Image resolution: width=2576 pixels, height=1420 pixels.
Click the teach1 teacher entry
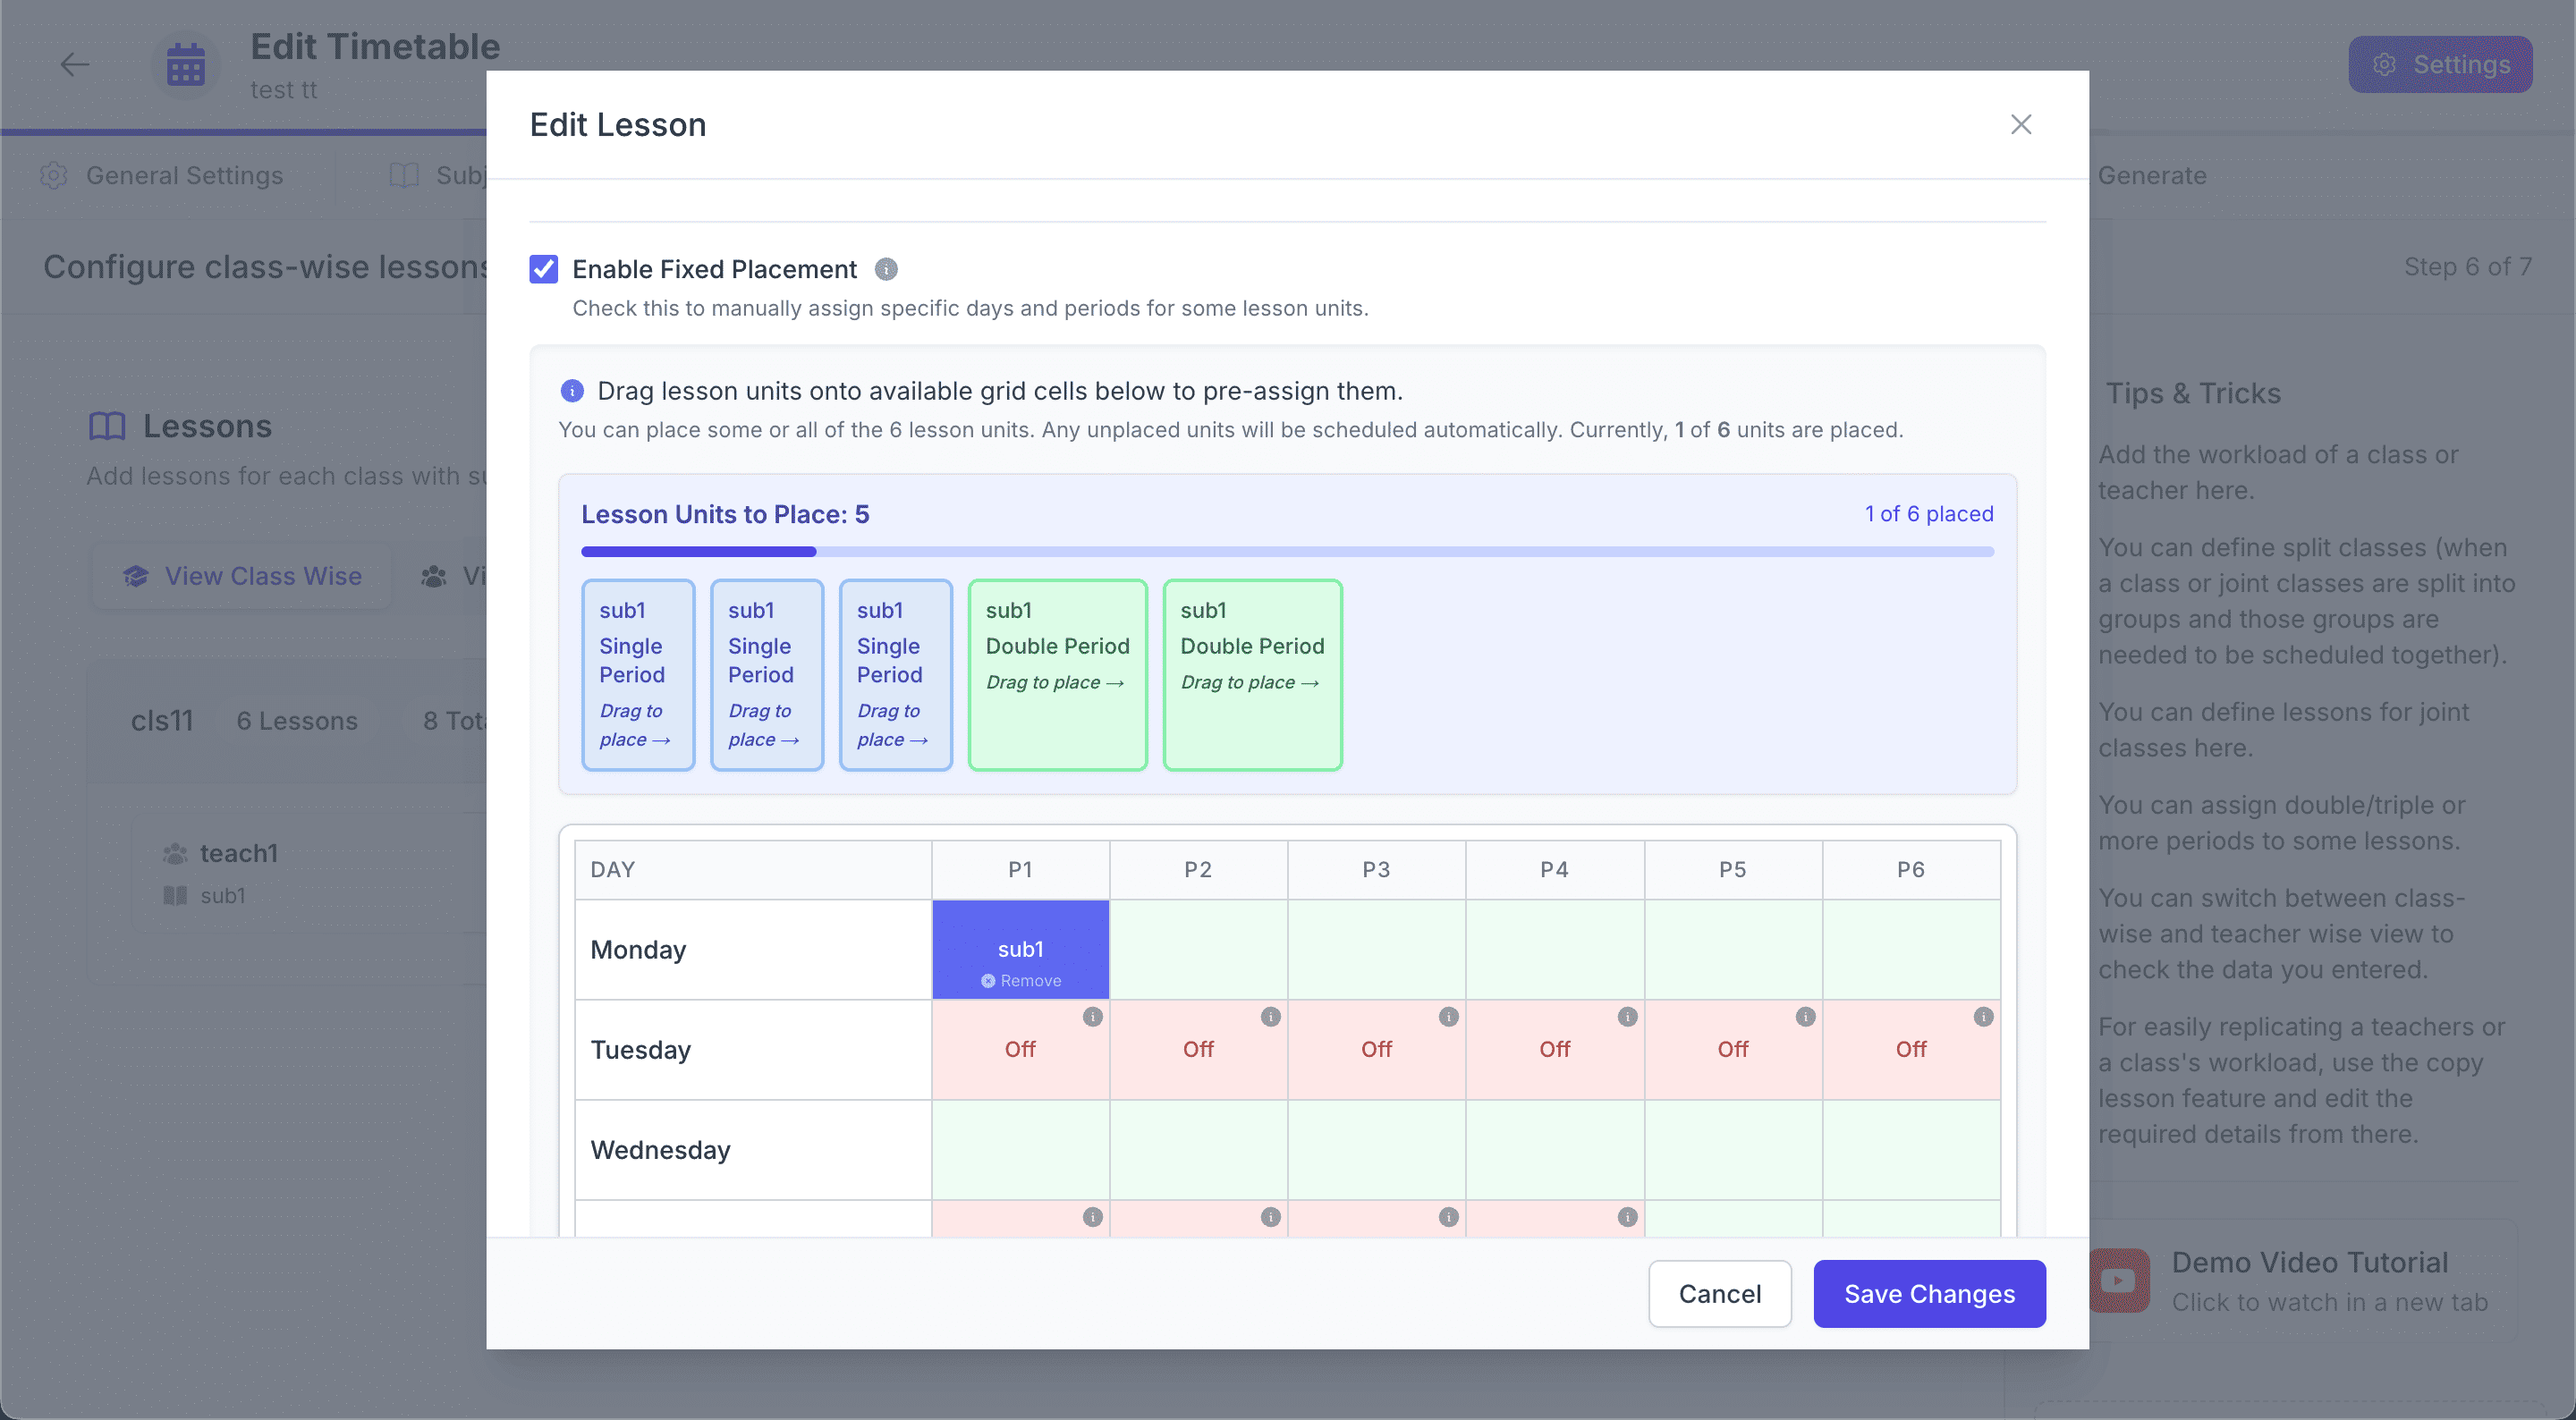[239, 854]
